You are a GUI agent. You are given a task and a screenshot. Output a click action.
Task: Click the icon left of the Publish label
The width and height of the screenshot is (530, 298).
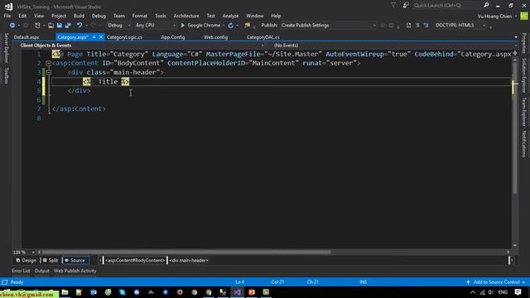[248, 26]
